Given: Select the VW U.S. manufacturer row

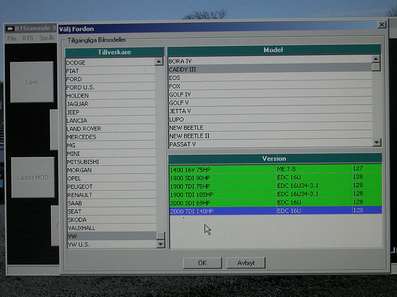Looking at the screenshot, I should coord(112,245).
